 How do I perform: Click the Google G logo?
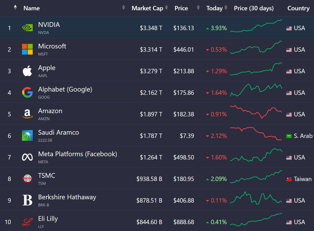pos(27,92)
